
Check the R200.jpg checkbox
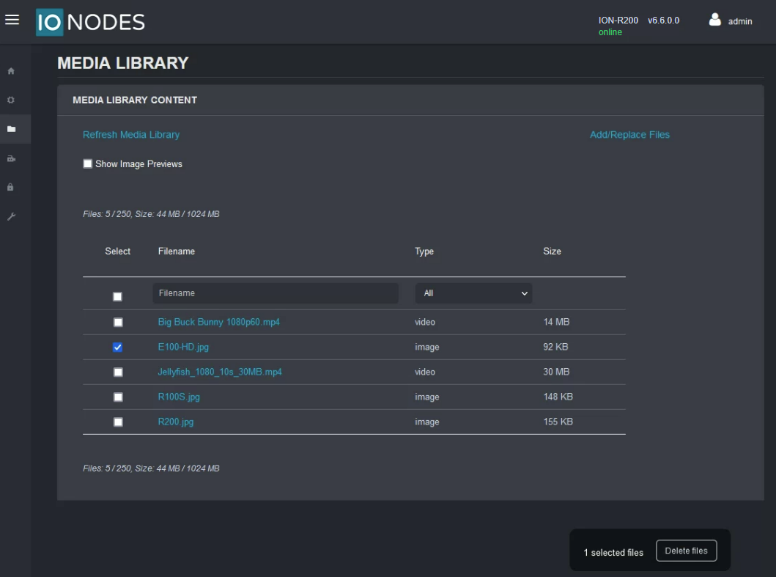(x=118, y=422)
